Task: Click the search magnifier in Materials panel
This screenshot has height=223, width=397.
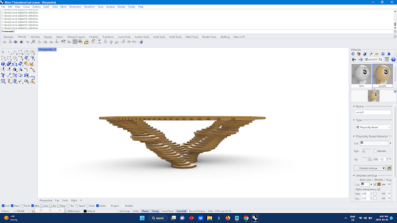Action: (x=380, y=59)
